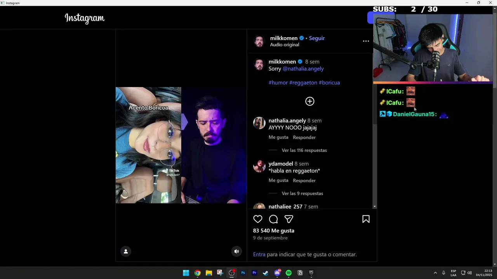497x279 pixels.
Task: Expand Ver las 9 respuestas
Action: tap(302, 193)
